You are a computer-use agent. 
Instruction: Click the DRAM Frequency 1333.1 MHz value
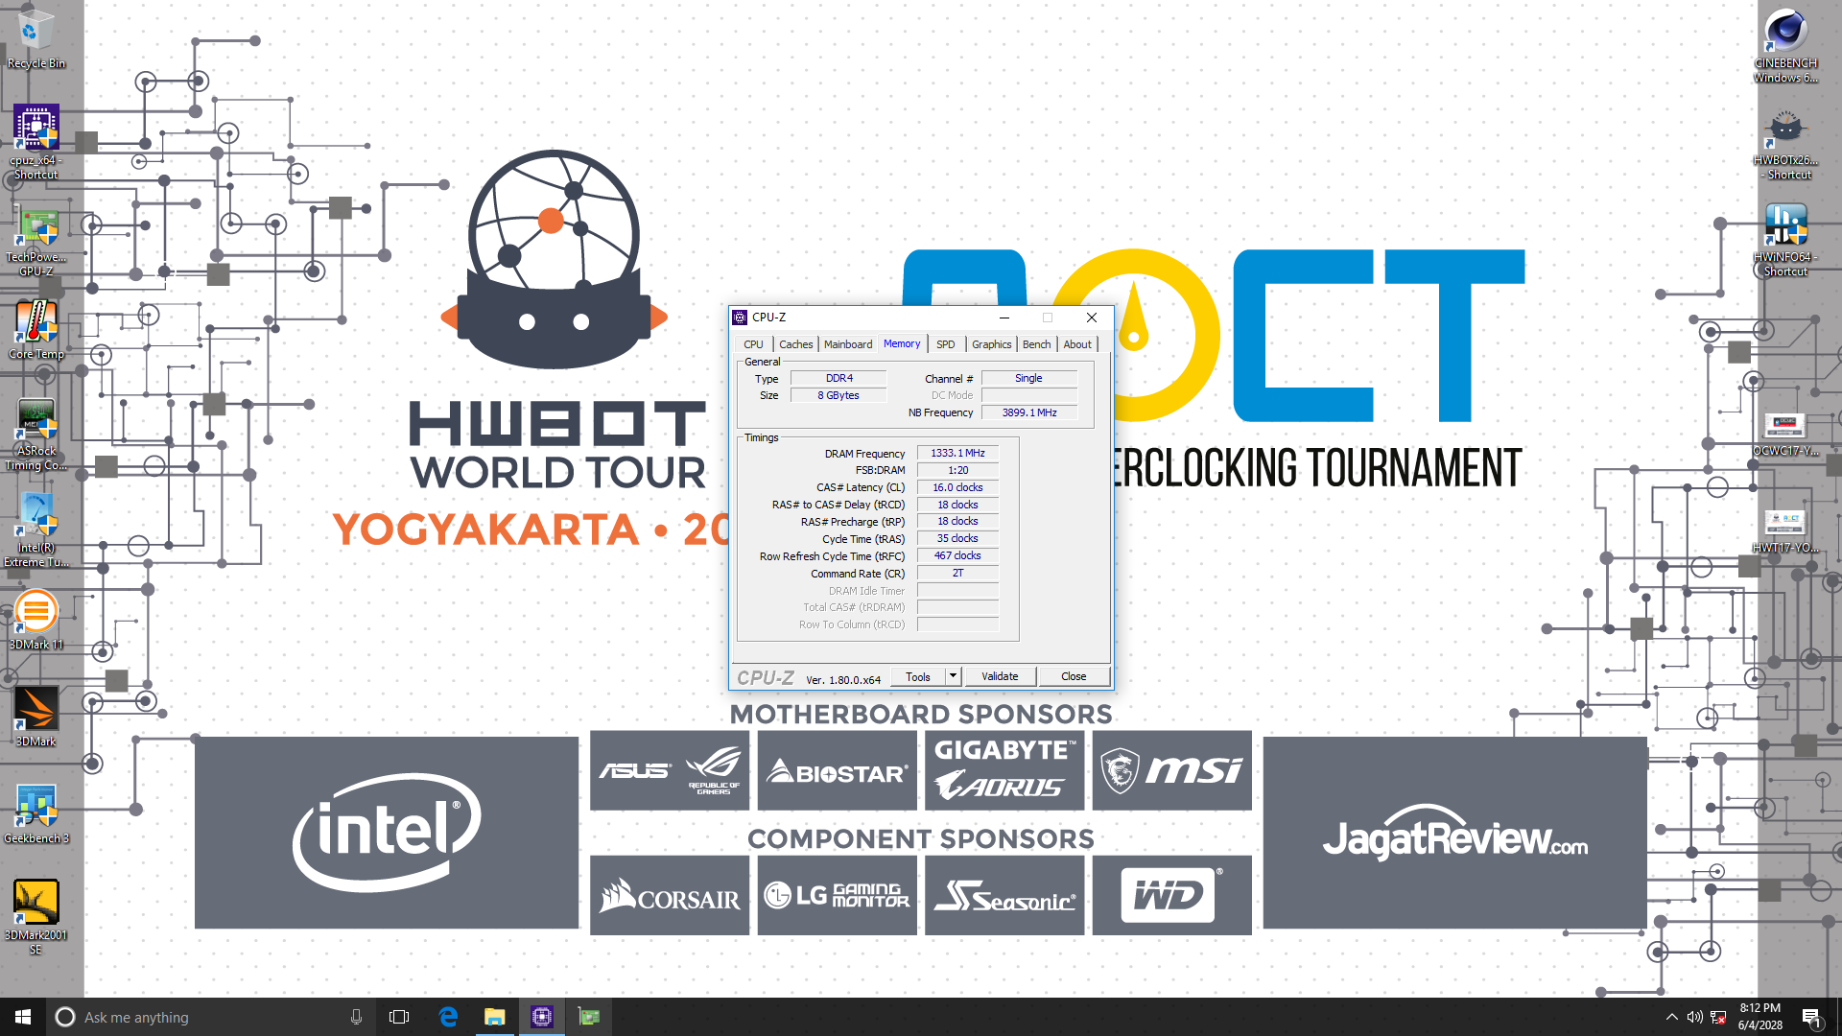[x=957, y=454]
